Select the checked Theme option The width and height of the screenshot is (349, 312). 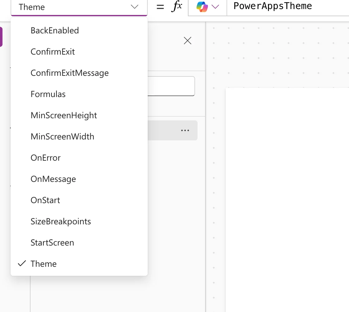coord(79,264)
